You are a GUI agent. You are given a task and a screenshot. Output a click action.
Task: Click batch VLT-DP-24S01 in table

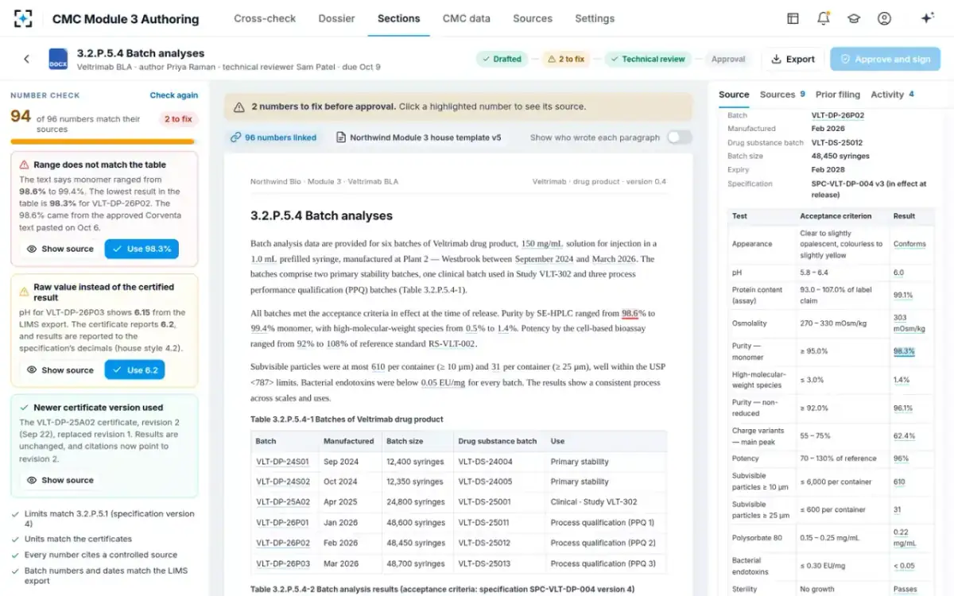click(283, 462)
